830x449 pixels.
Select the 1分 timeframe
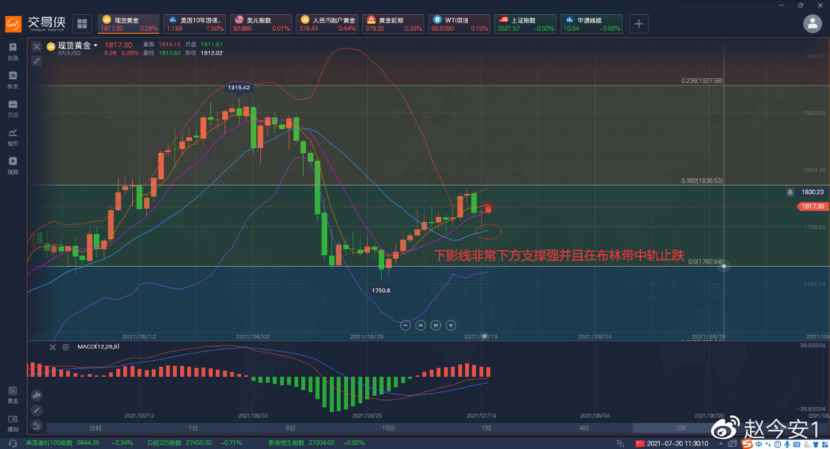coord(193,428)
